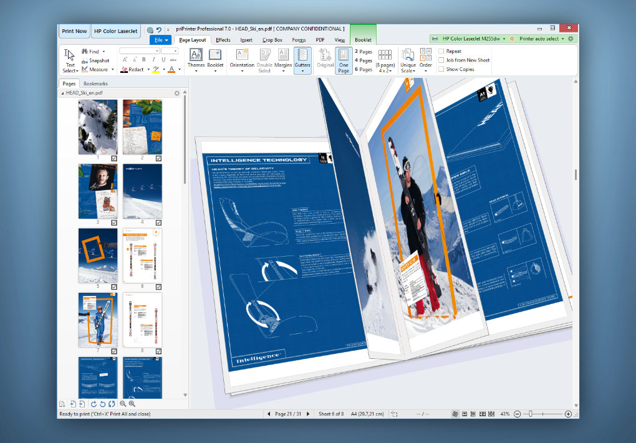Viewport: 636px width, 443px height.
Task: Uncheck page 6 thumbnail checkbox
Action: tap(158, 287)
